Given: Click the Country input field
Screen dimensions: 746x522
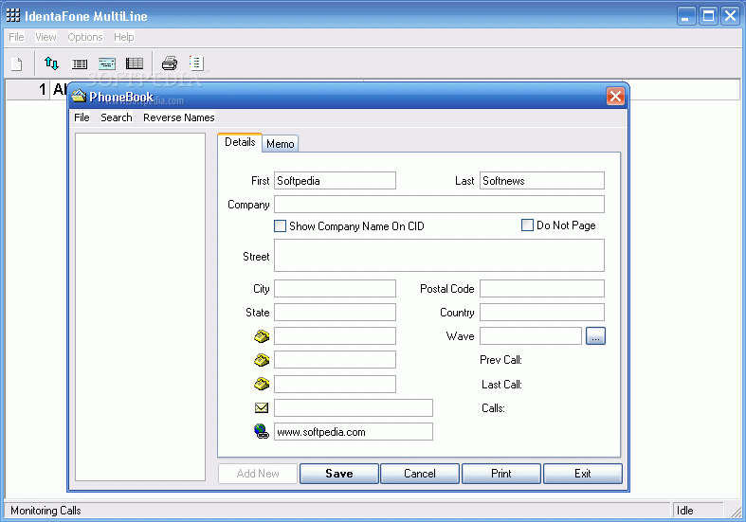Looking at the screenshot, I should pyautogui.click(x=542, y=313).
